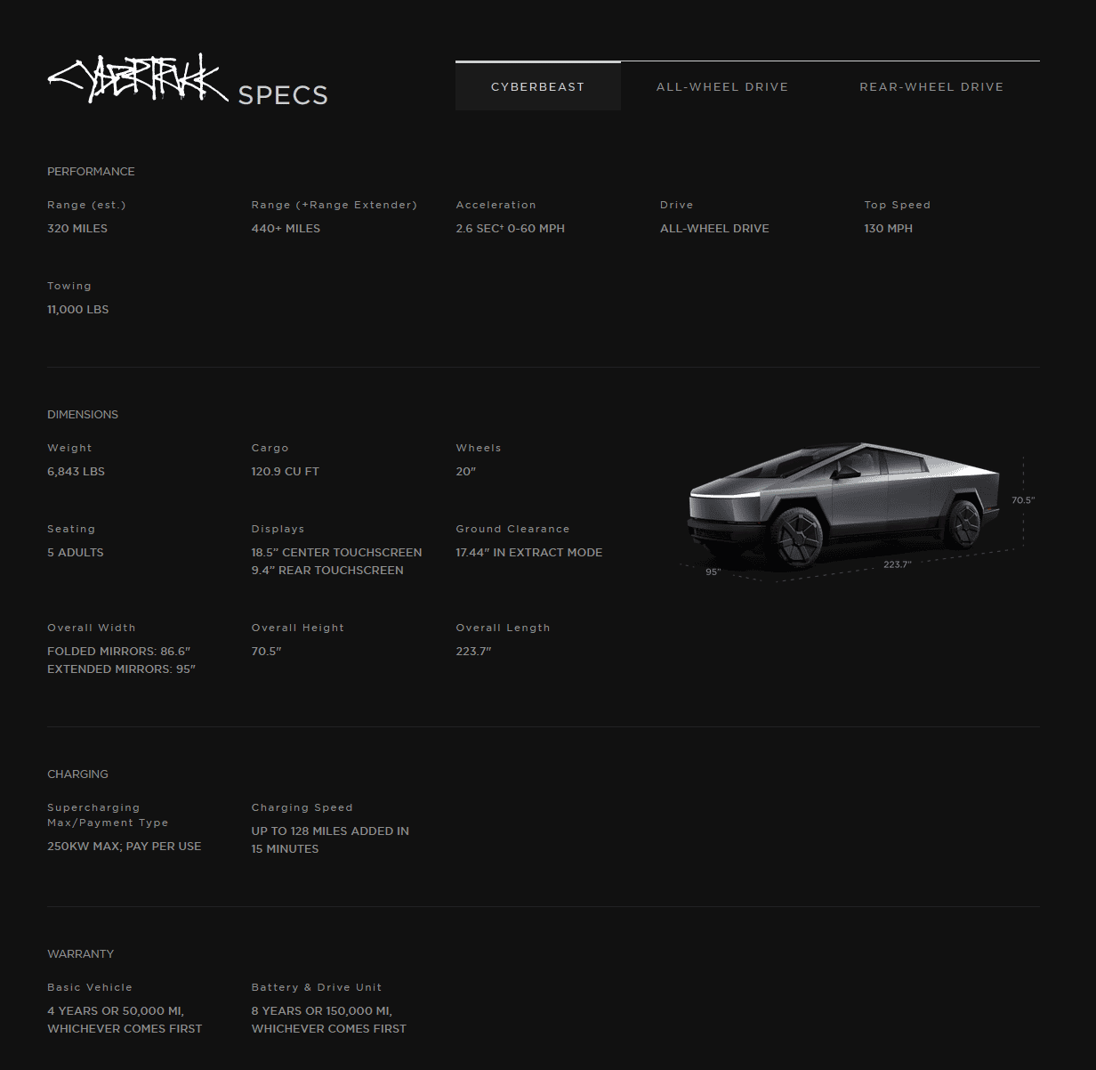
Task: Click the 223.7″ length label below truck
Action: tap(897, 564)
